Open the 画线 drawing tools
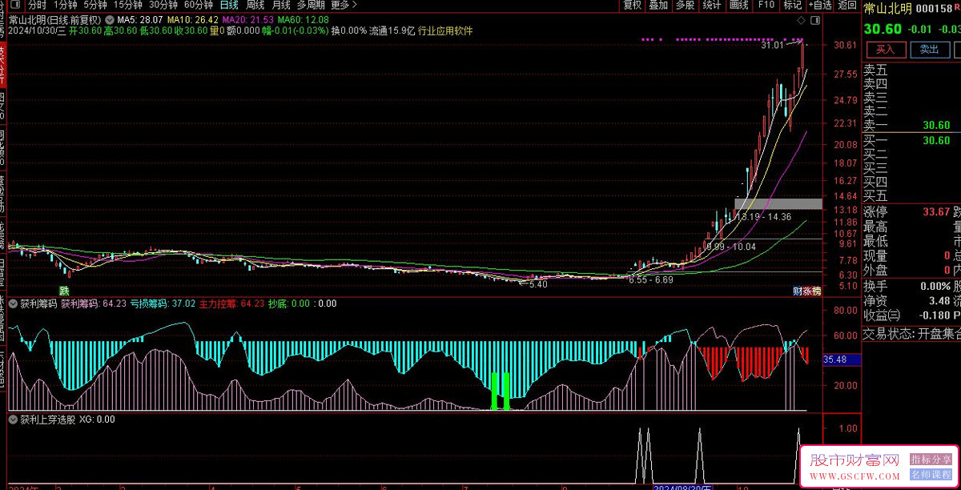The image size is (961, 490). pos(739,5)
